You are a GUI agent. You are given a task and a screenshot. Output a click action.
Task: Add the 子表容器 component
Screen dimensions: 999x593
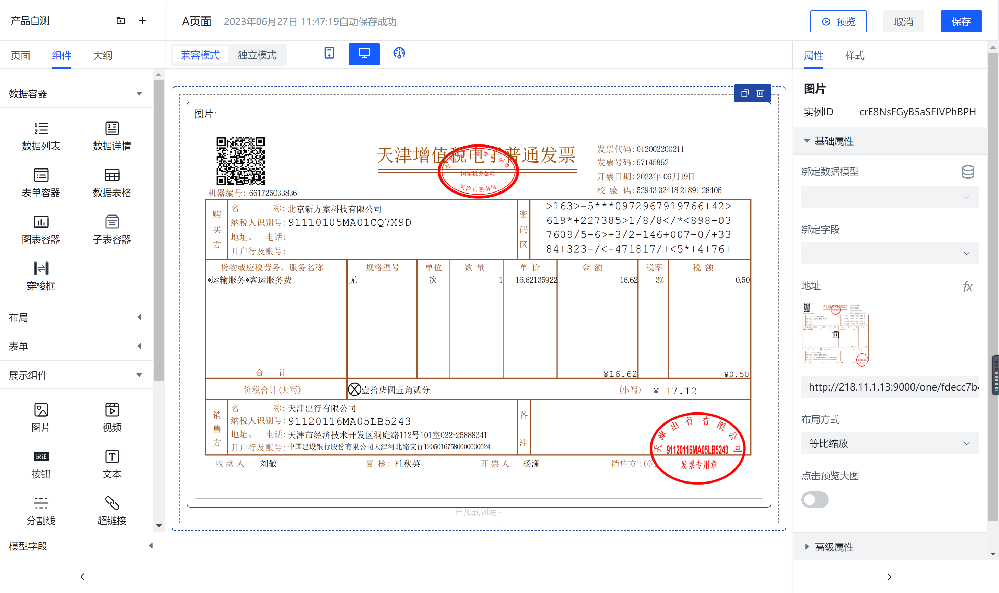tap(112, 230)
